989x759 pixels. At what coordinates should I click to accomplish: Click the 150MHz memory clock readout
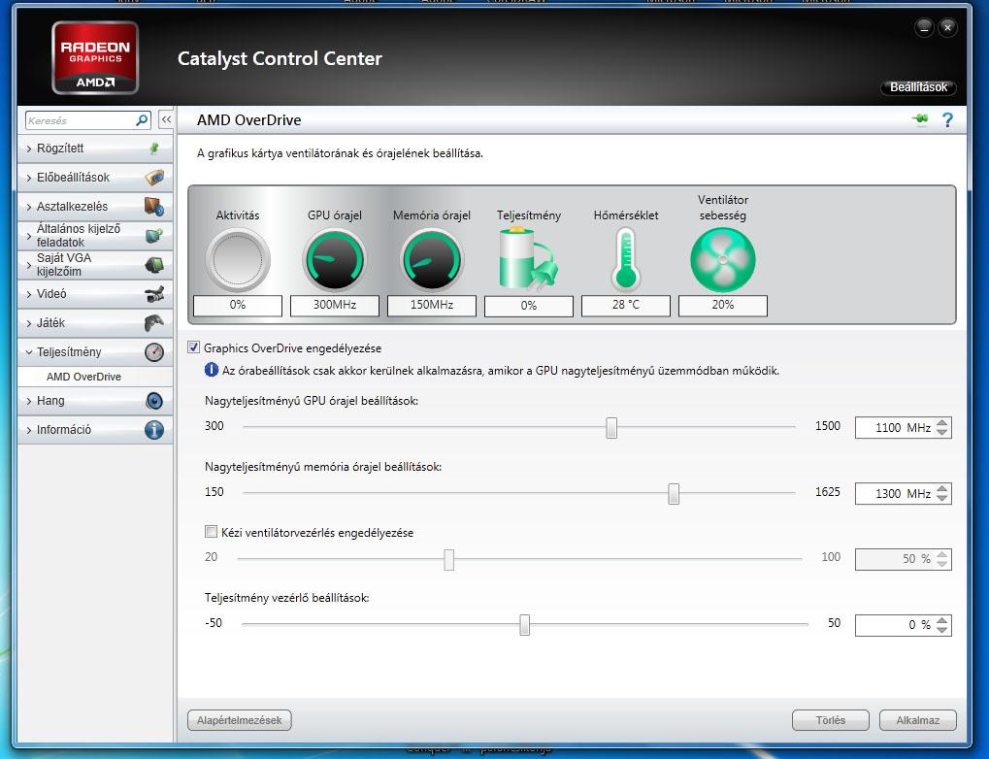432,306
